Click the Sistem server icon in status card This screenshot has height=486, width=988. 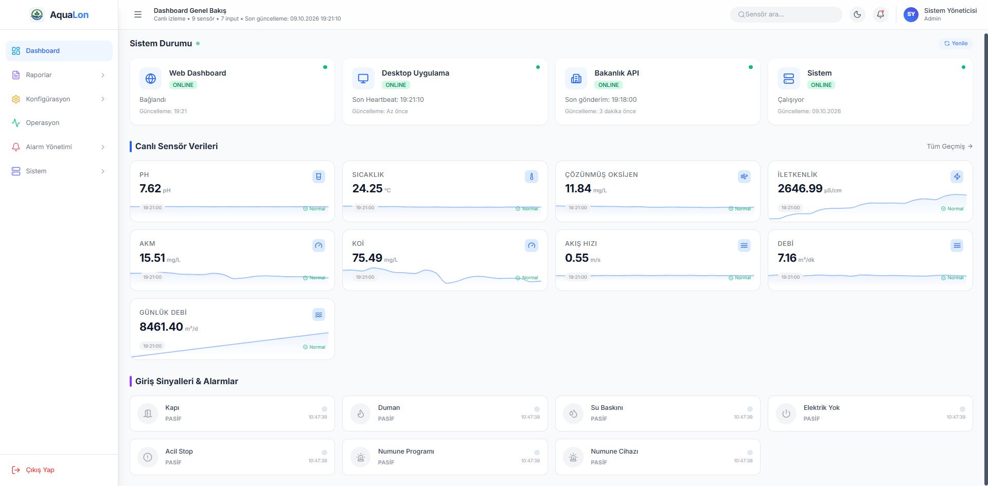[x=789, y=79]
